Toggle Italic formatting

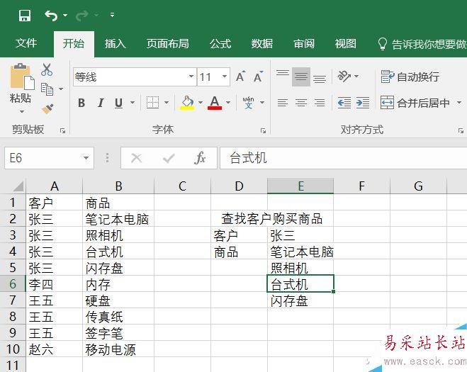click(x=101, y=103)
